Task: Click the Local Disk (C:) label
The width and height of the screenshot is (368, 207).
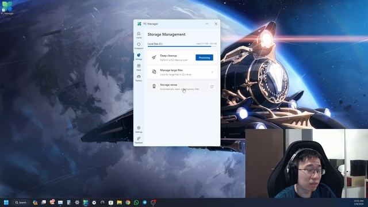Action: tap(155, 44)
